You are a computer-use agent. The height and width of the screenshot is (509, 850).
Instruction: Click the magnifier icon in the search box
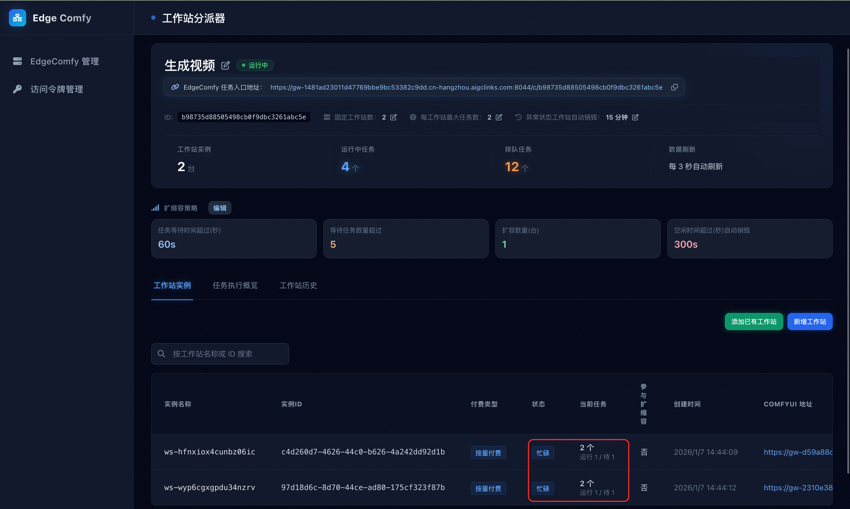tap(161, 353)
